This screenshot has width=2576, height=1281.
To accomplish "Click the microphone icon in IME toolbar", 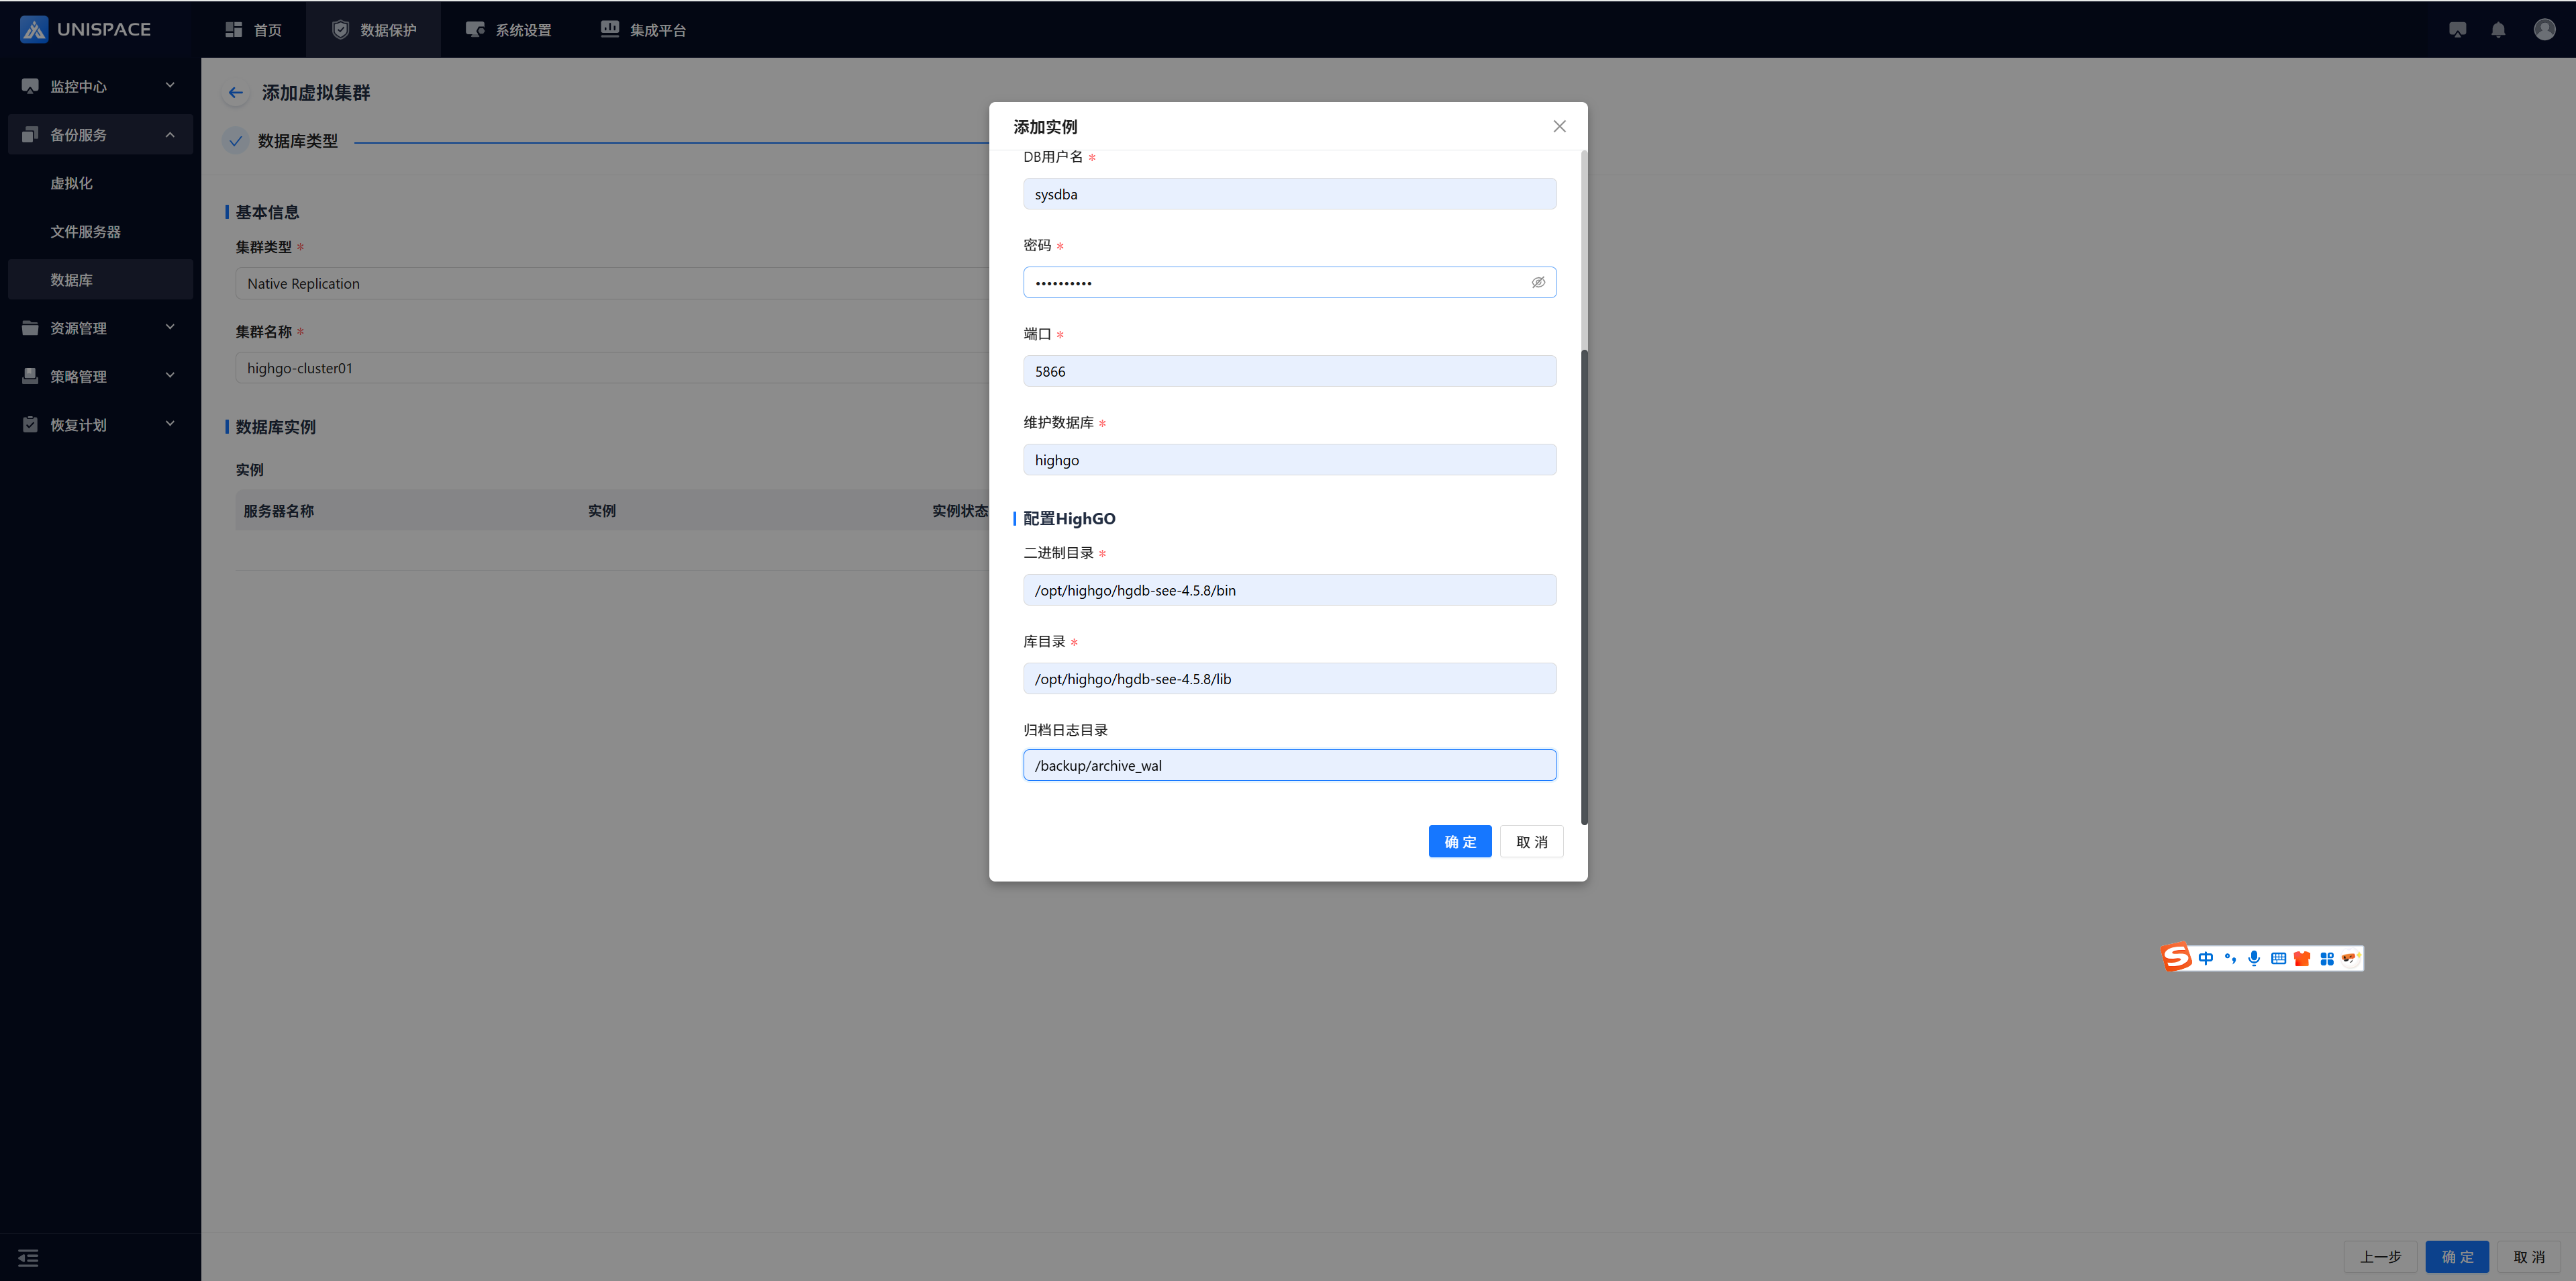I will click(x=2254, y=958).
